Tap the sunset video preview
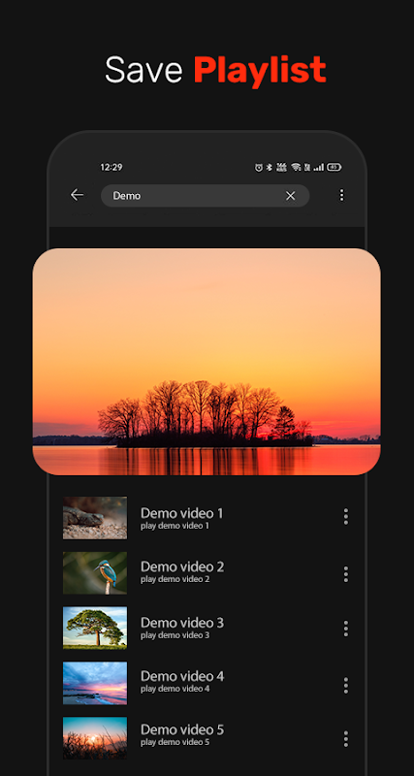Screen dimensions: 414x776 click(207, 361)
